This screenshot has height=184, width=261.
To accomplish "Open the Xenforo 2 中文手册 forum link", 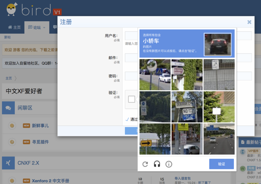I will coord(51,181).
